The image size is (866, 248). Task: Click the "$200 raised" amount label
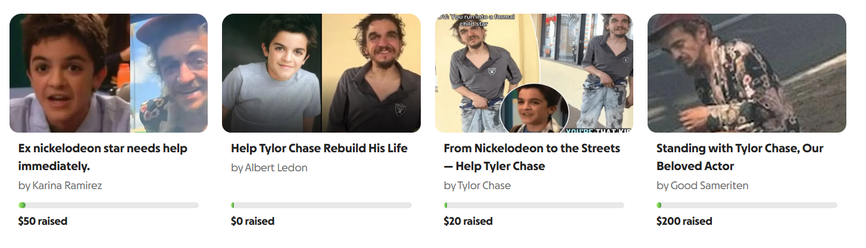pyautogui.click(x=684, y=221)
